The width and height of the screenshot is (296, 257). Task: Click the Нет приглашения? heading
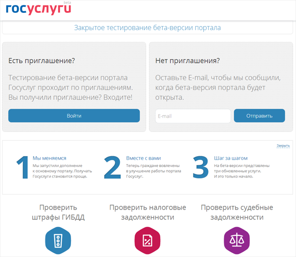(187, 61)
